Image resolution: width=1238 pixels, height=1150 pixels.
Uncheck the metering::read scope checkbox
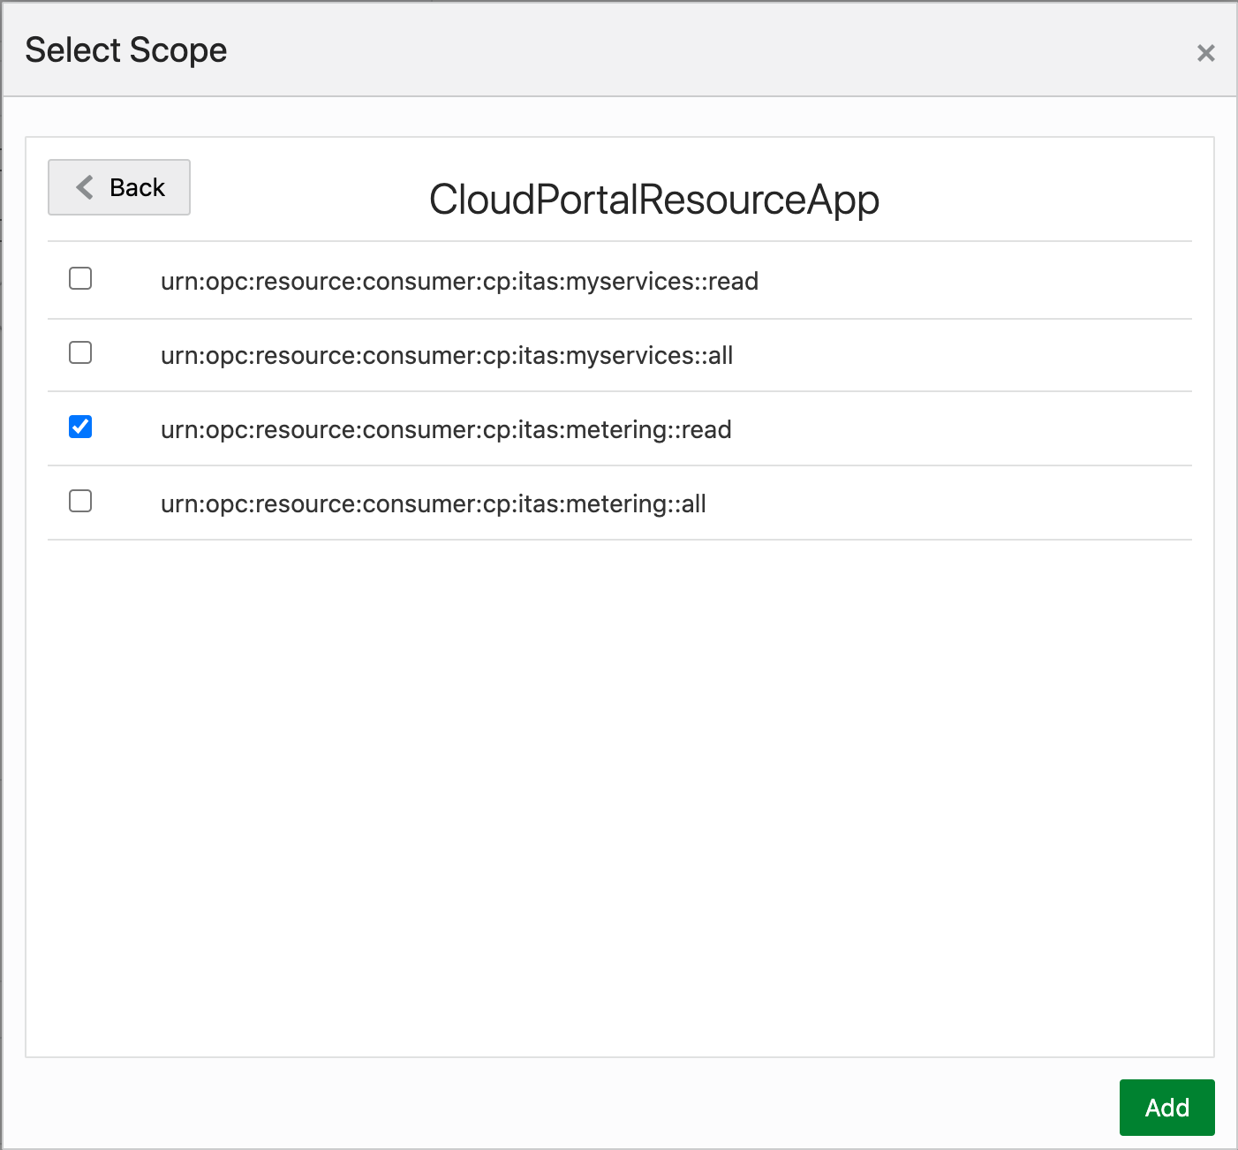point(80,427)
